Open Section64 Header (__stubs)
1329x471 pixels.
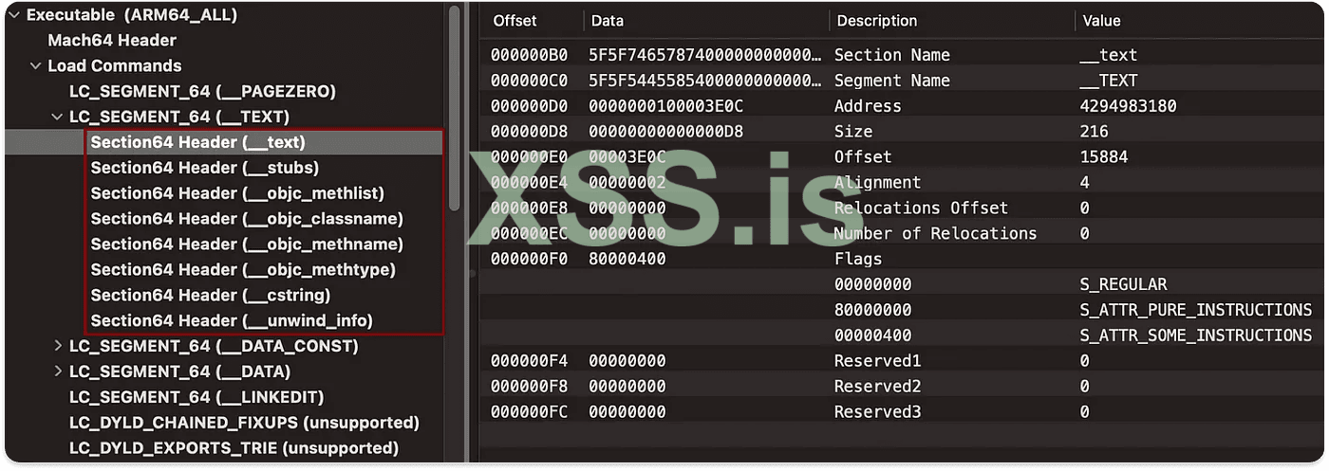click(x=204, y=169)
